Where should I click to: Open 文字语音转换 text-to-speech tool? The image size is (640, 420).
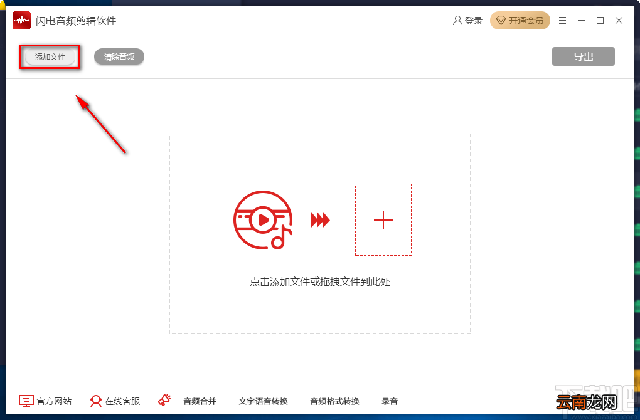[264, 401]
